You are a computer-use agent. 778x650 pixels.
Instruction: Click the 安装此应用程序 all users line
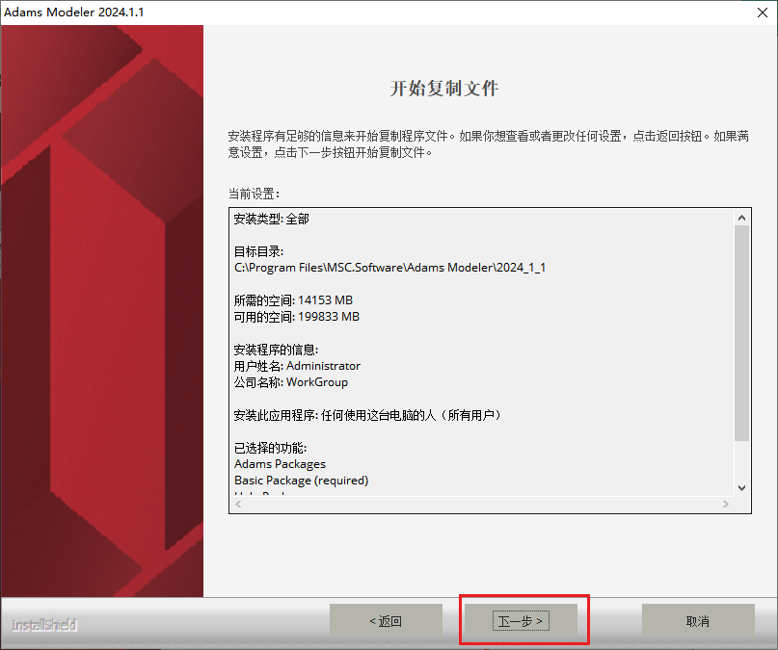(367, 415)
